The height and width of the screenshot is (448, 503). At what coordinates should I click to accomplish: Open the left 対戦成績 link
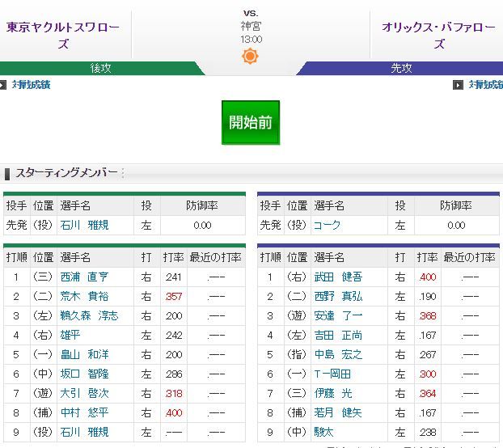click(x=31, y=85)
